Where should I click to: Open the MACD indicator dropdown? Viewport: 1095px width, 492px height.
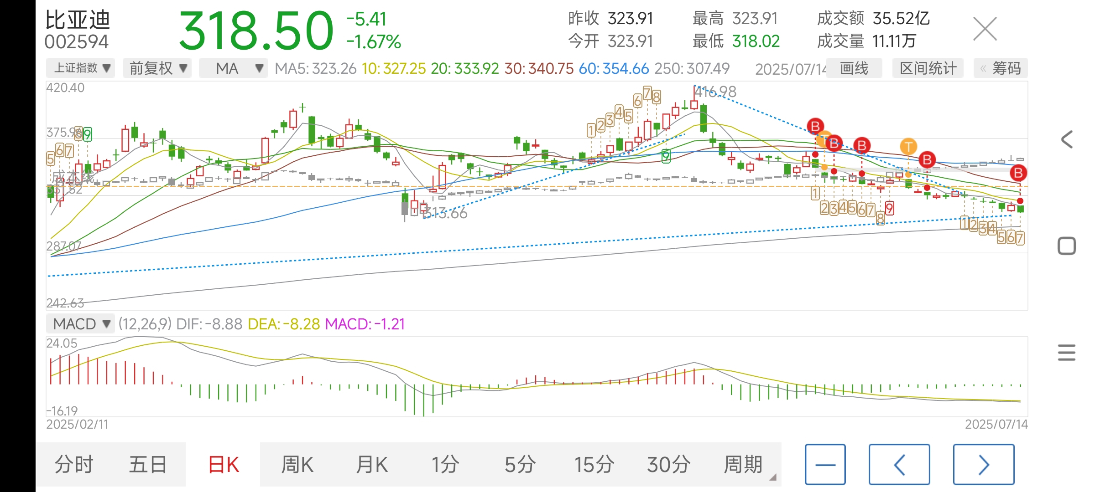coord(80,324)
